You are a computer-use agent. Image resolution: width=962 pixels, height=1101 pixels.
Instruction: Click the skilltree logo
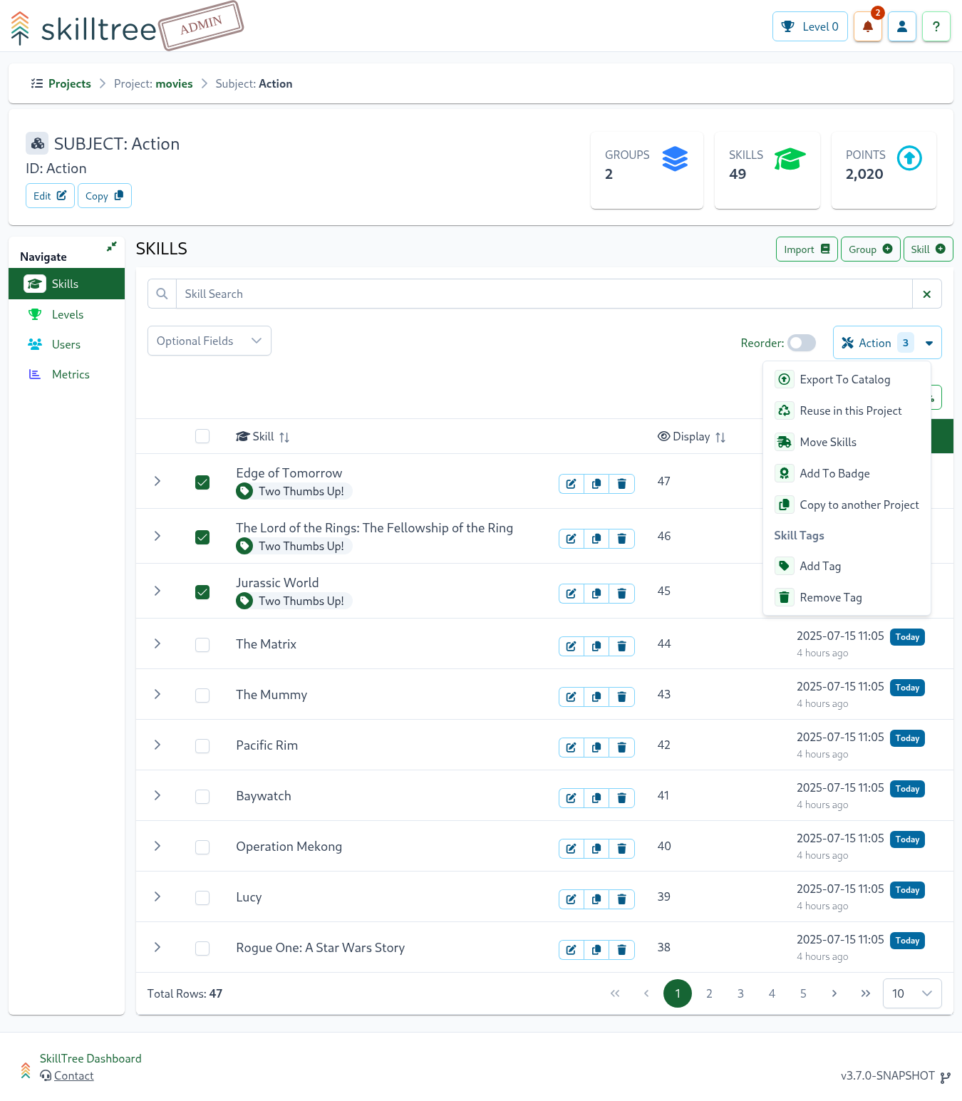click(x=84, y=29)
